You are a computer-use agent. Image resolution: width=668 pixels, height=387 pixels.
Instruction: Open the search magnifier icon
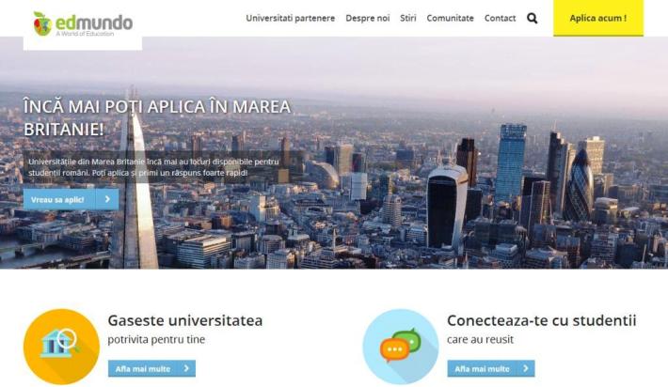click(533, 18)
